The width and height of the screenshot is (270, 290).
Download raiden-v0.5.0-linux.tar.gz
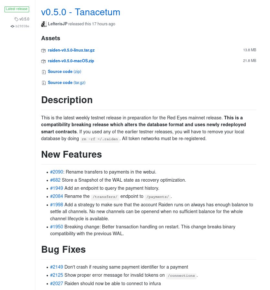pyautogui.click(x=71, y=50)
